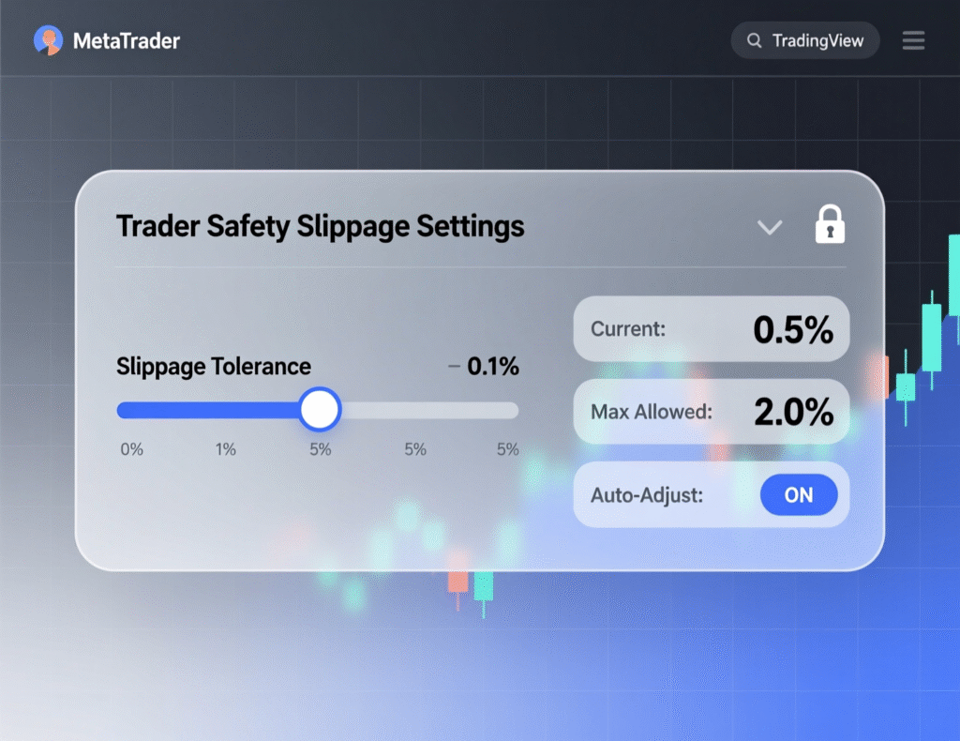Click the minus icon beside 0.1%
This screenshot has height=741, width=960.
[453, 366]
